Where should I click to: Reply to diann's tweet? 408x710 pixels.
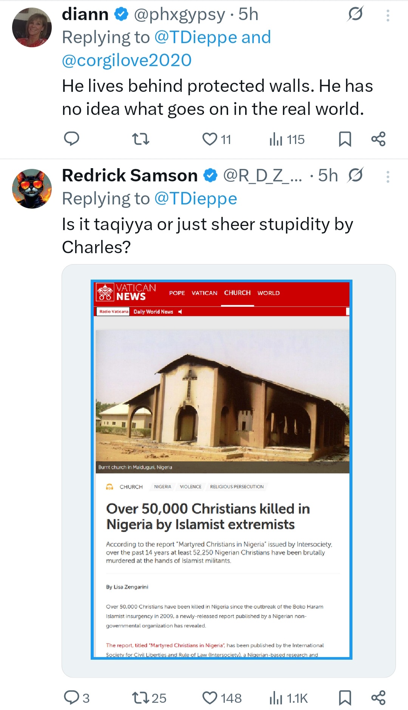71,139
